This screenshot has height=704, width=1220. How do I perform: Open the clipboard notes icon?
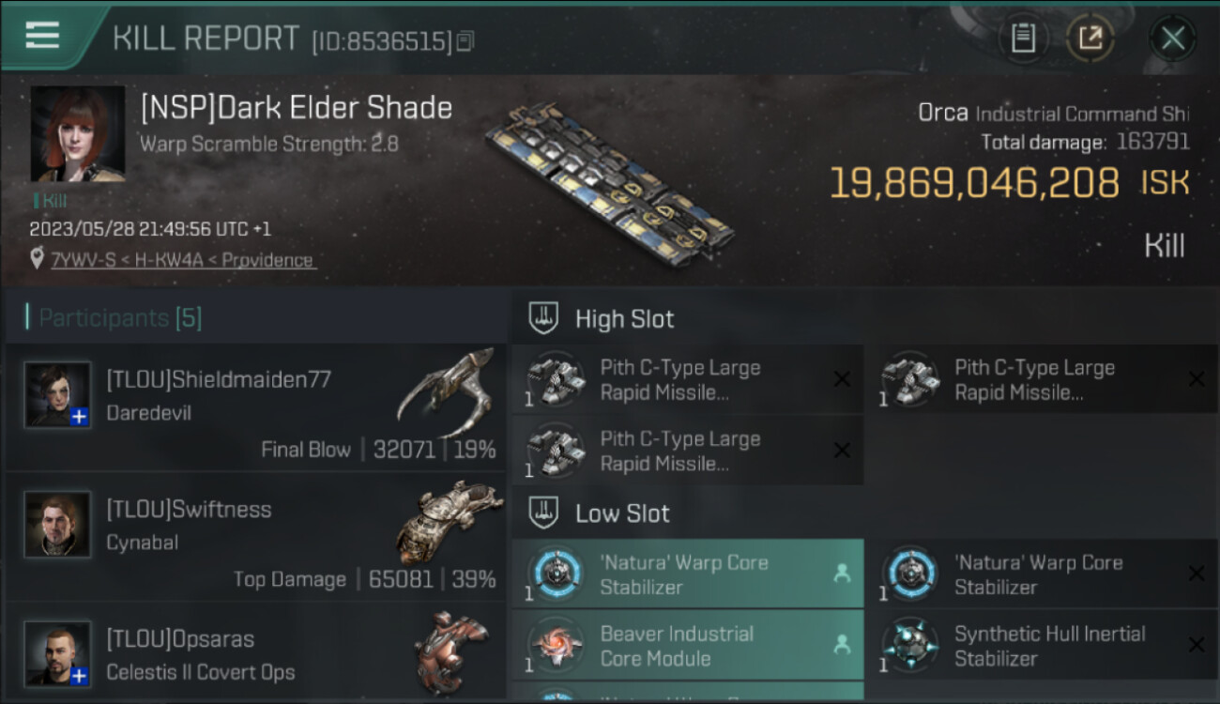click(1023, 38)
